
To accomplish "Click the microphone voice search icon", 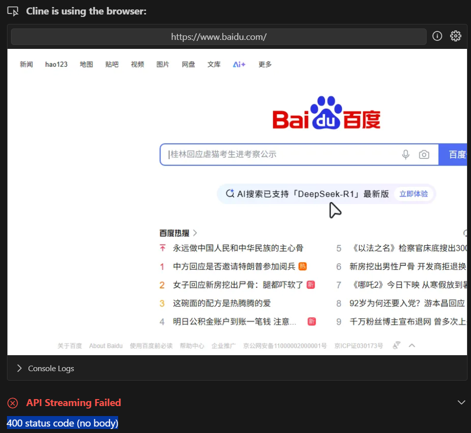I will coord(406,155).
